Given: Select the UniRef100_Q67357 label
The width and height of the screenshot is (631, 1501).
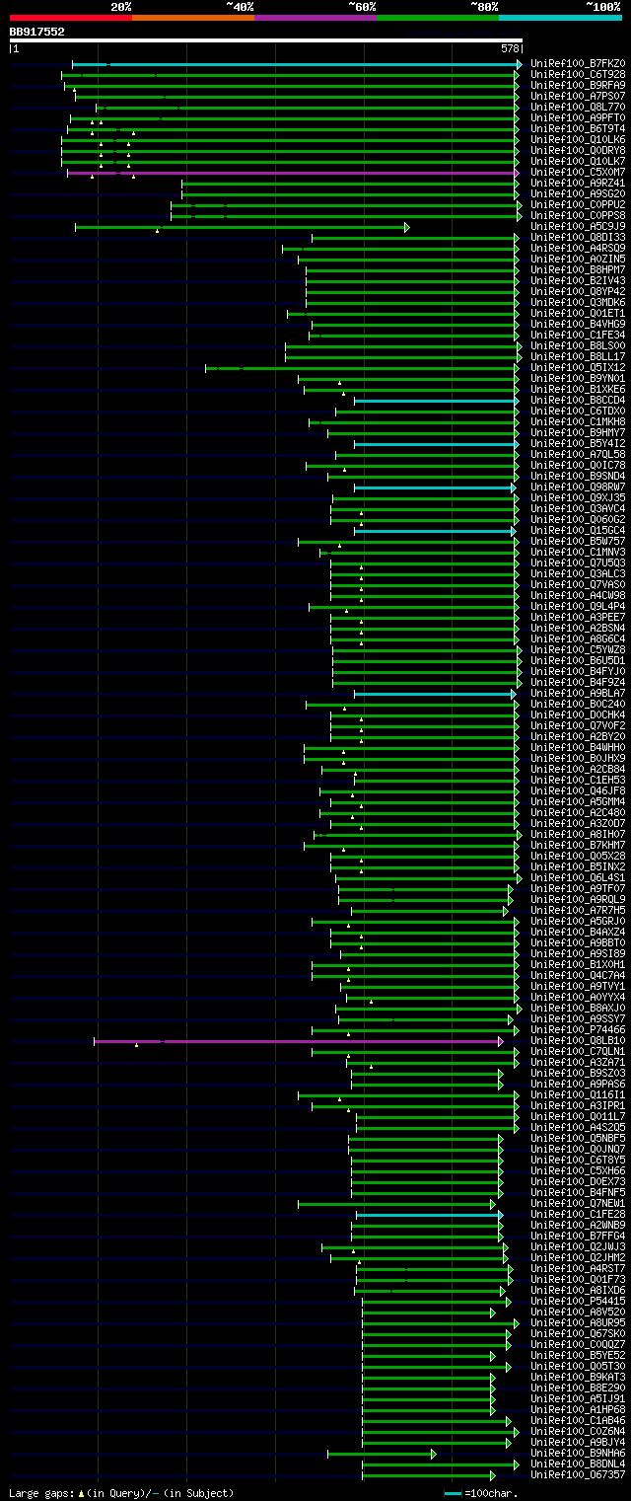Looking at the screenshot, I should click(578, 1474).
